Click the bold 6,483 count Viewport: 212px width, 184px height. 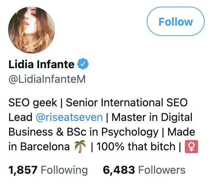pyautogui.click(x=119, y=170)
